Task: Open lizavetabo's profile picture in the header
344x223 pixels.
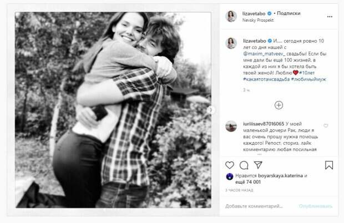Action: pyautogui.click(x=231, y=16)
